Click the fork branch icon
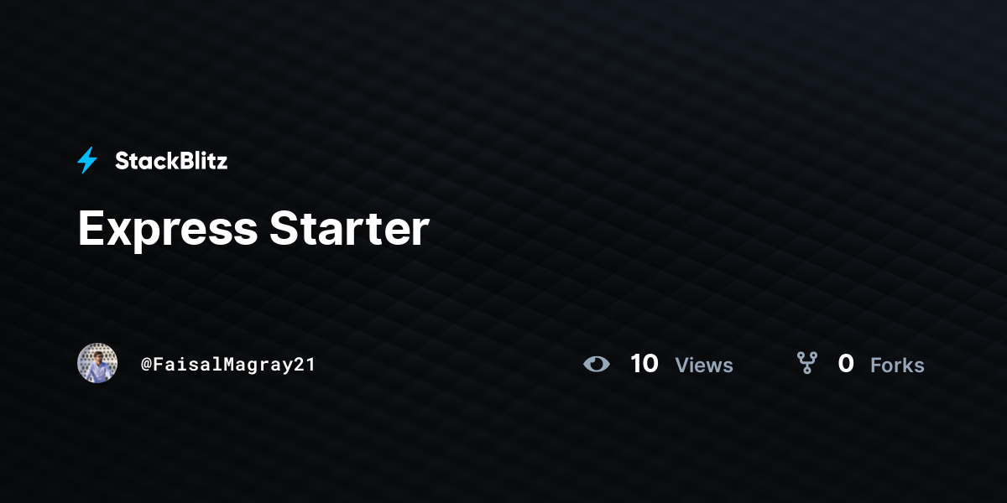Viewport: 1007px width, 503px height. 807,363
